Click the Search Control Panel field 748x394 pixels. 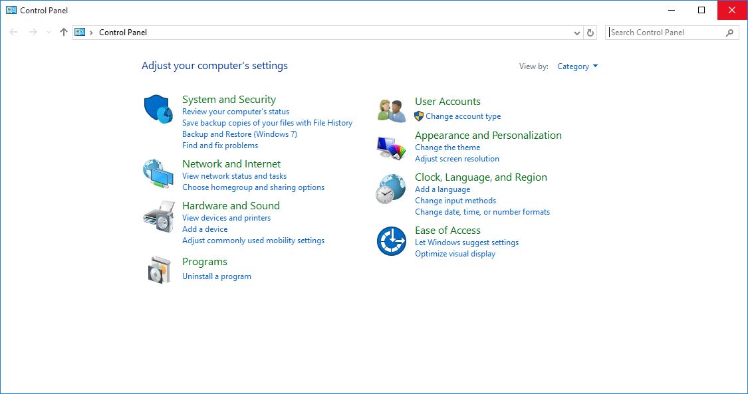pos(665,33)
